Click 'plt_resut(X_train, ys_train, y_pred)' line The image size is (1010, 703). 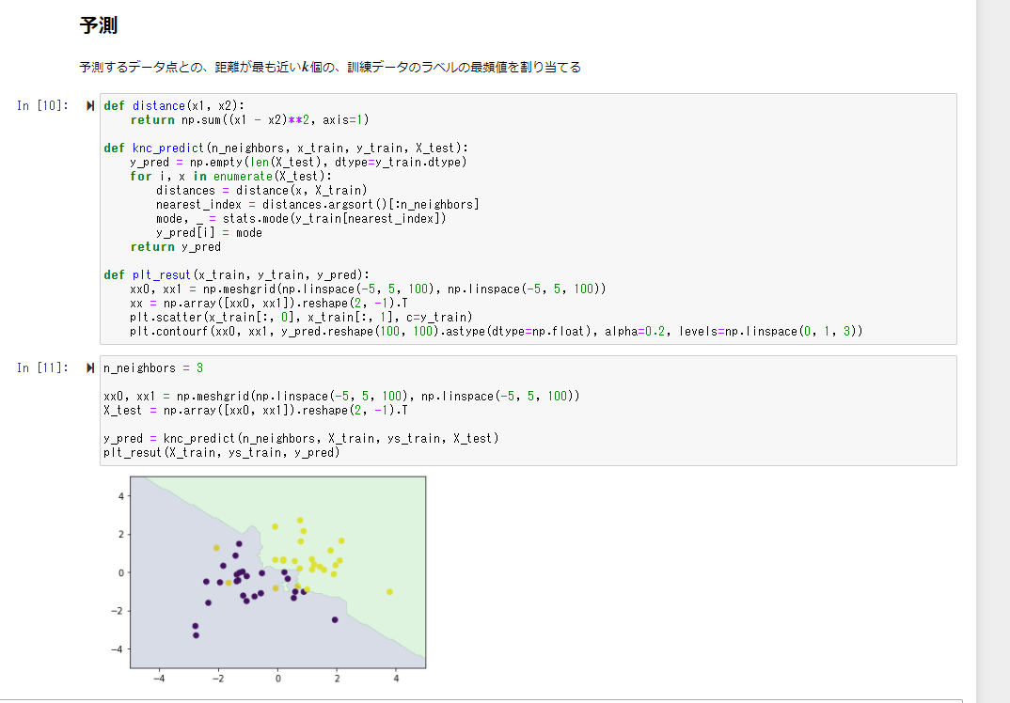coord(222,453)
